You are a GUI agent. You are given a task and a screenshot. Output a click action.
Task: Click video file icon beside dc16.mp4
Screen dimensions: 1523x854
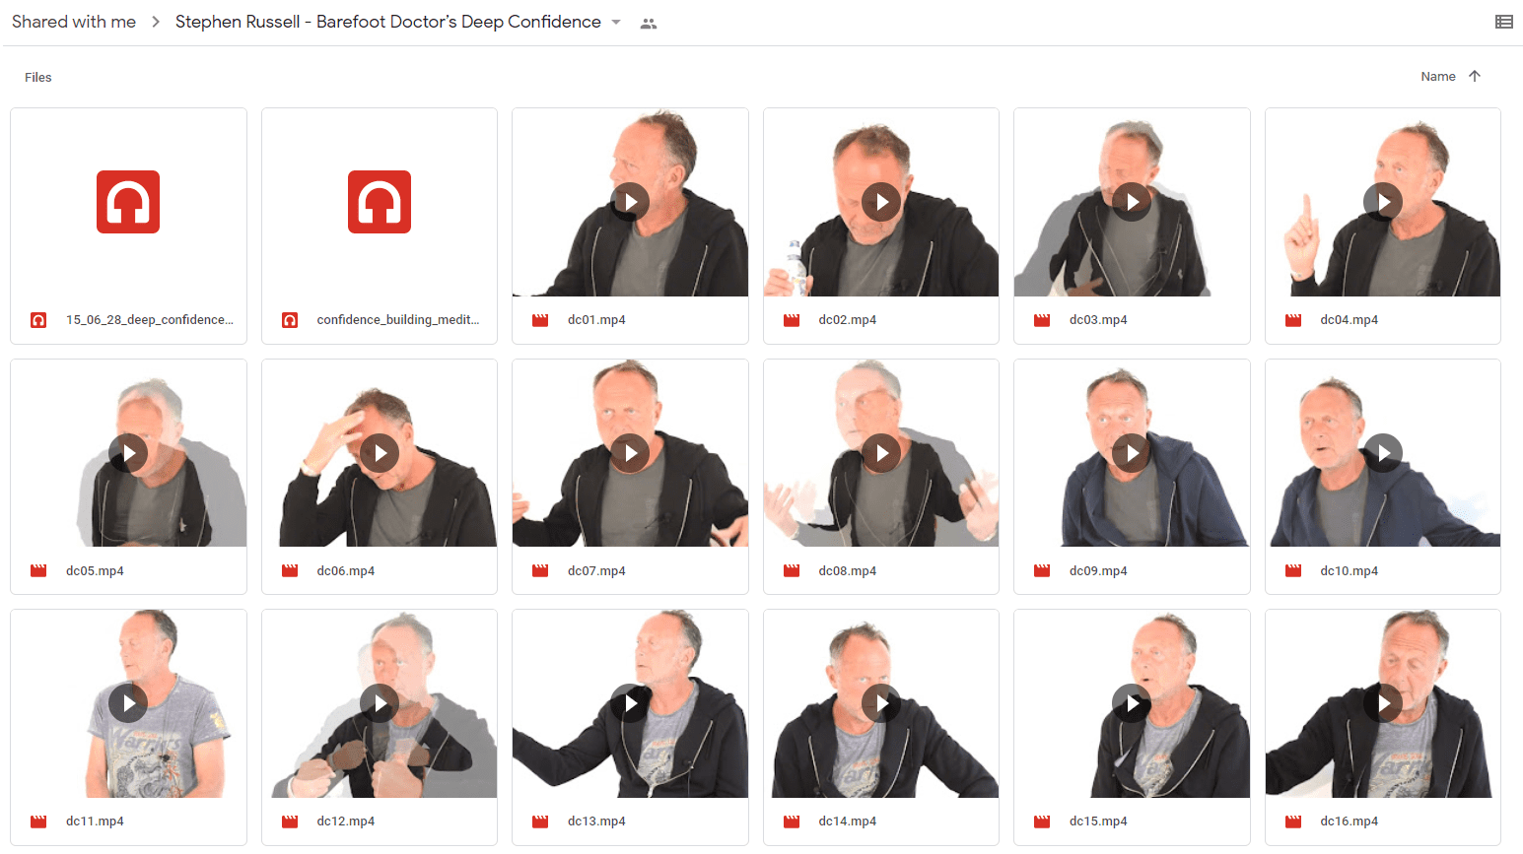[x=1293, y=821]
